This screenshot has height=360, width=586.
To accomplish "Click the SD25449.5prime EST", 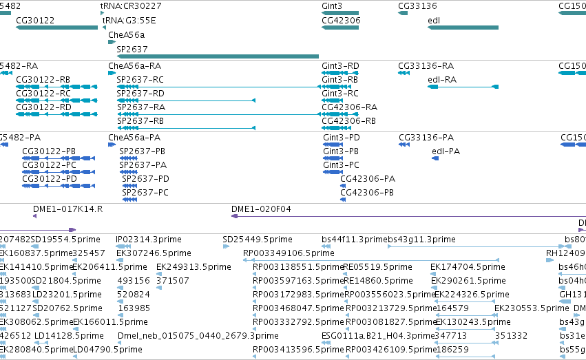I will pyautogui.click(x=226, y=246).
